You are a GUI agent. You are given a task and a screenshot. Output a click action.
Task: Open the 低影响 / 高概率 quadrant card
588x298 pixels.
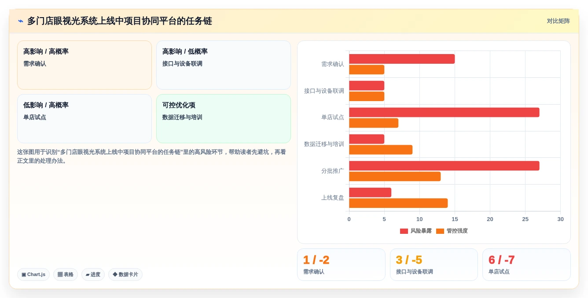85,119
